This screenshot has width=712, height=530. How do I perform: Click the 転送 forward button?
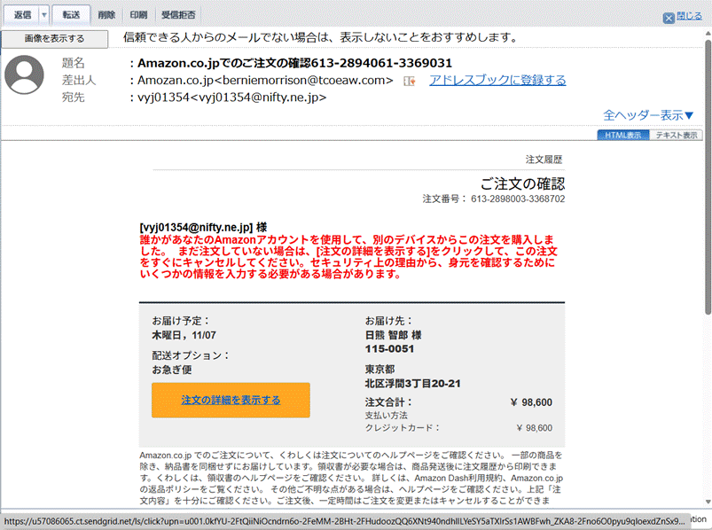[71, 15]
